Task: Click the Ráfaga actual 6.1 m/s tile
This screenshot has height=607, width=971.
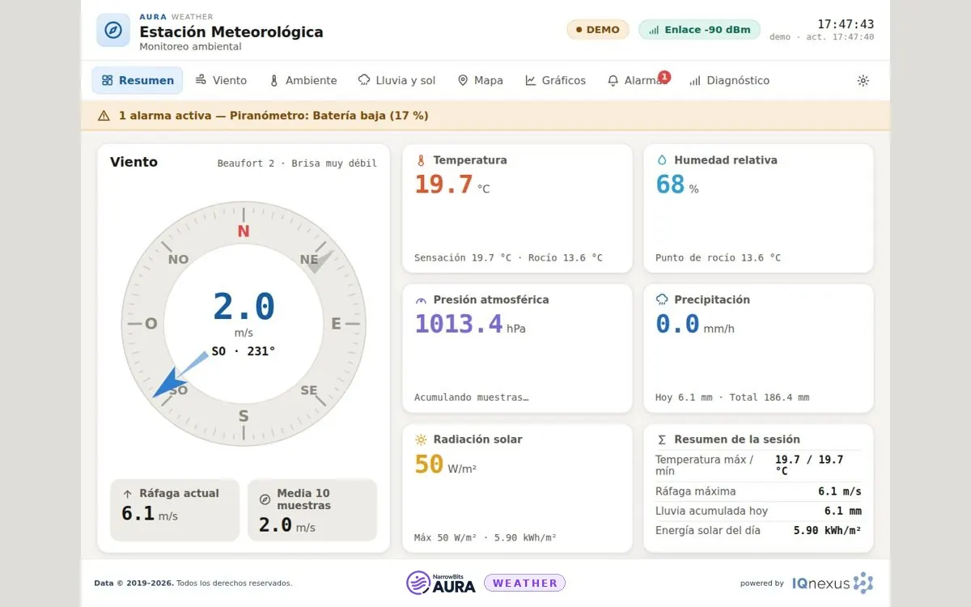Action: click(x=175, y=510)
